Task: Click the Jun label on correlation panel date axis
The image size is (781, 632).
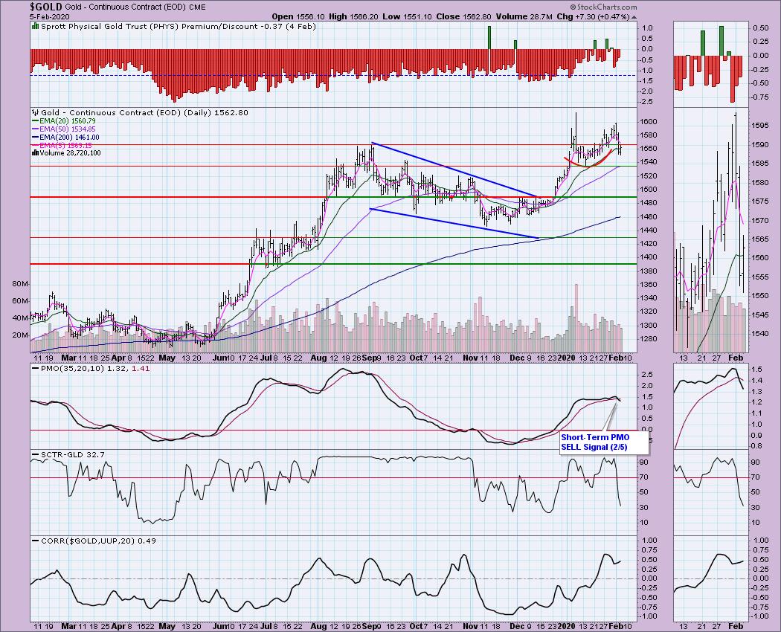Action: tap(219, 626)
